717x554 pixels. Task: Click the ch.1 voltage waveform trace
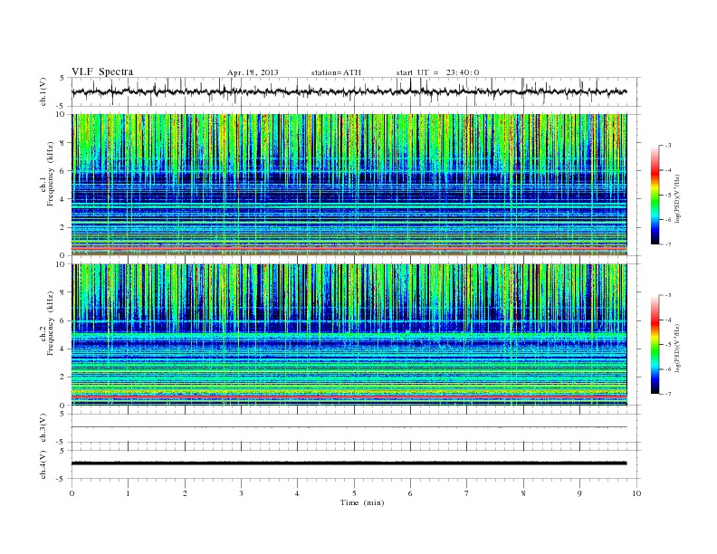click(x=349, y=91)
